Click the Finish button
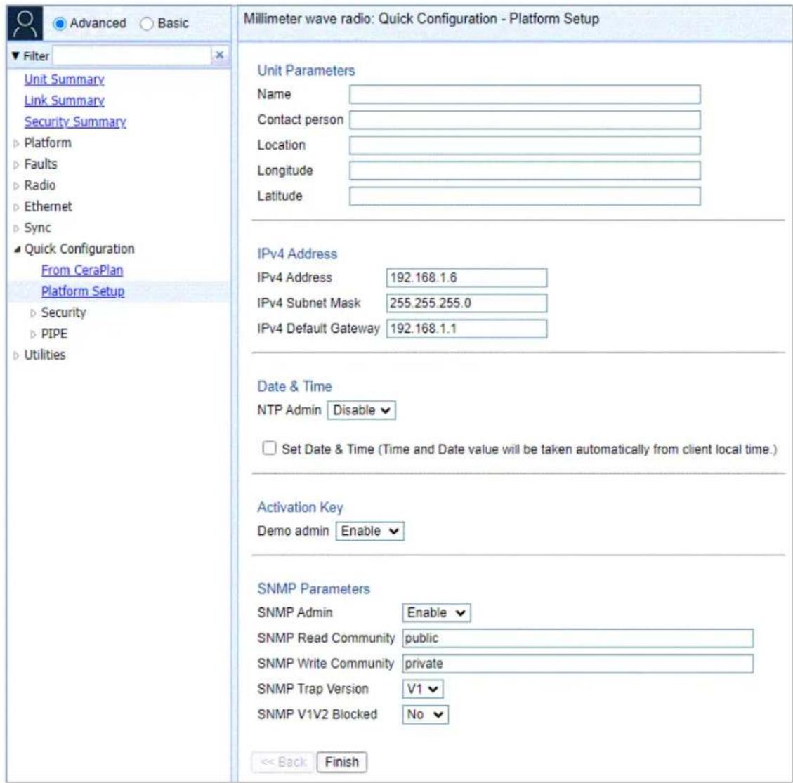The image size is (793, 783). (342, 762)
